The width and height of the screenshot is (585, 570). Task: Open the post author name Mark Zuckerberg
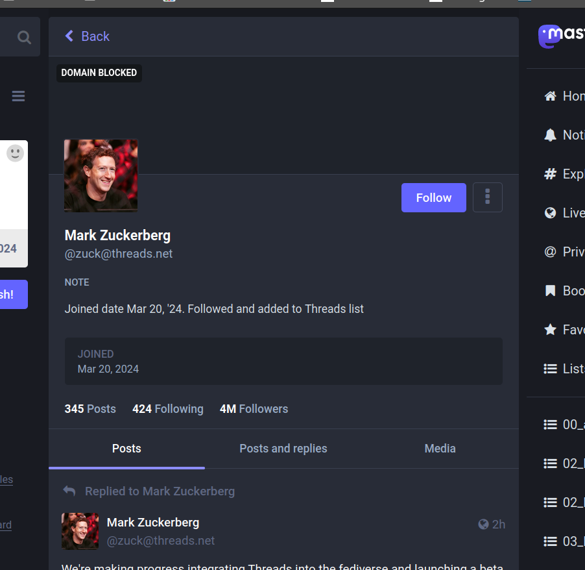(x=153, y=523)
